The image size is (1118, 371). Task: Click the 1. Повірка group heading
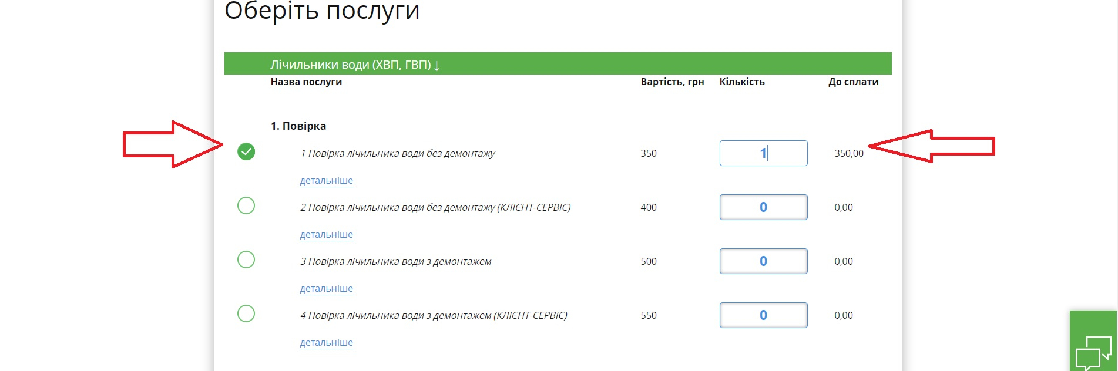point(298,126)
